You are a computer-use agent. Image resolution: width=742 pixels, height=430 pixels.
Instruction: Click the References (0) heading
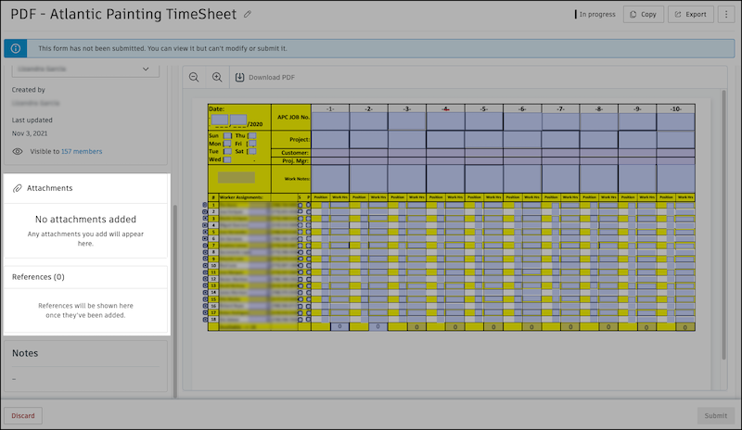coord(38,277)
